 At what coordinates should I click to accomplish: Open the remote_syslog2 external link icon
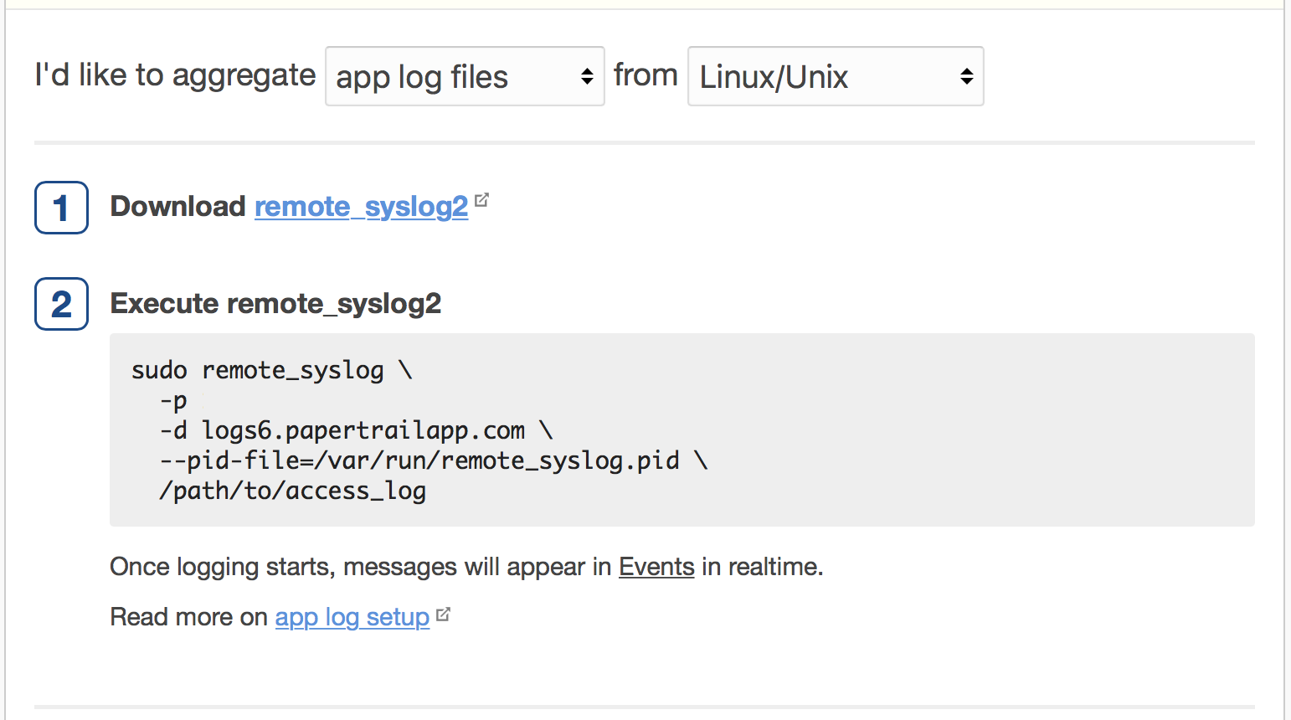[481, 200]
